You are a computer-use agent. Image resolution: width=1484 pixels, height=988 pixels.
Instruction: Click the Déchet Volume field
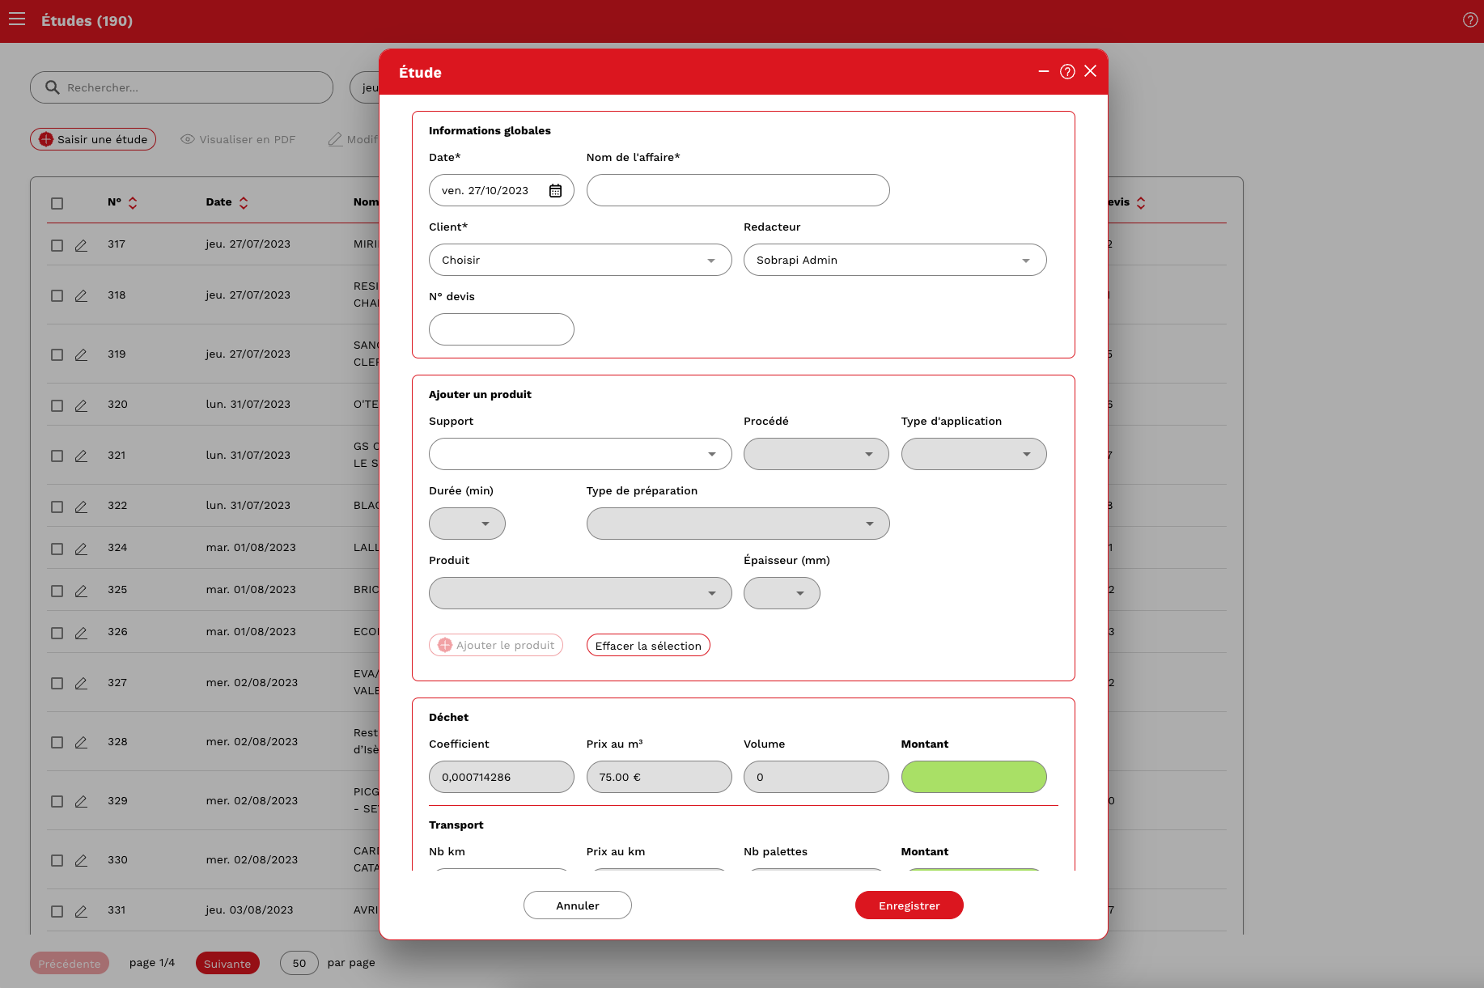816,777
